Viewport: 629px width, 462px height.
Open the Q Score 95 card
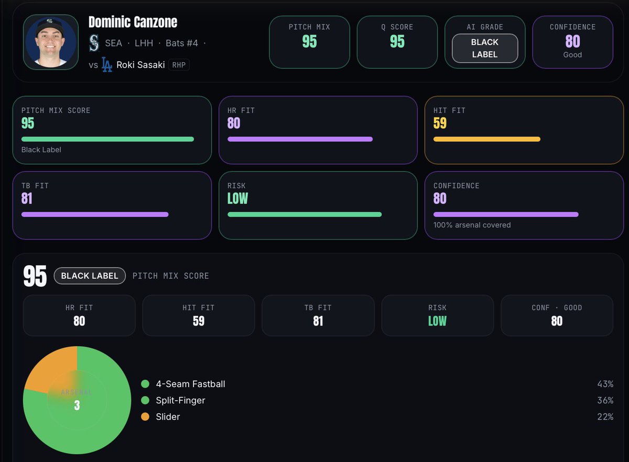[x=397, y=42]
